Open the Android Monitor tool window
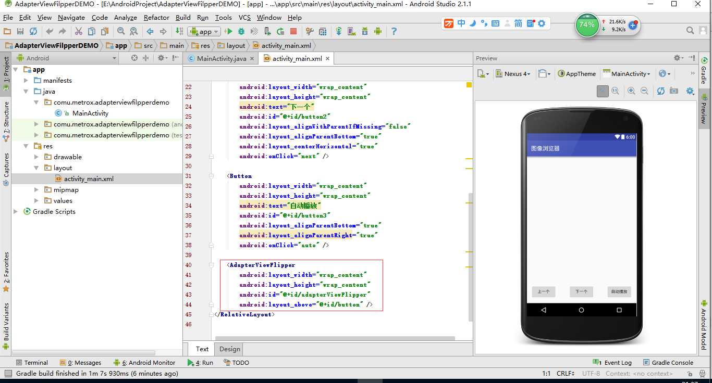712x383 pixels. pos(145,363)
